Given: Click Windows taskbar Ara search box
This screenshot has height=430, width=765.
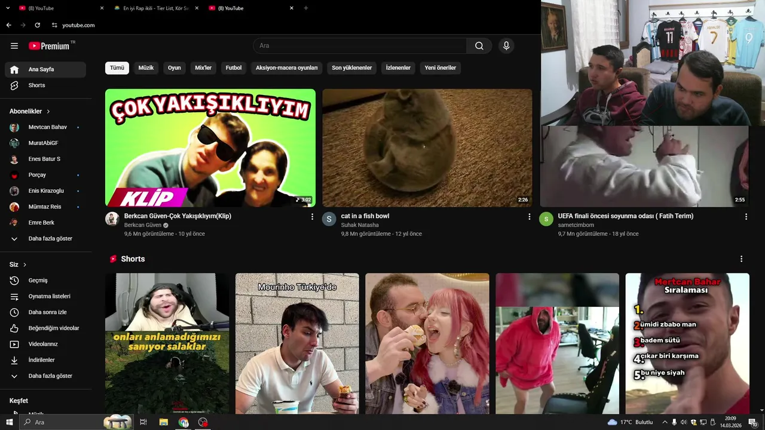Looking at the screenshot, I should [x=76, y=422].
